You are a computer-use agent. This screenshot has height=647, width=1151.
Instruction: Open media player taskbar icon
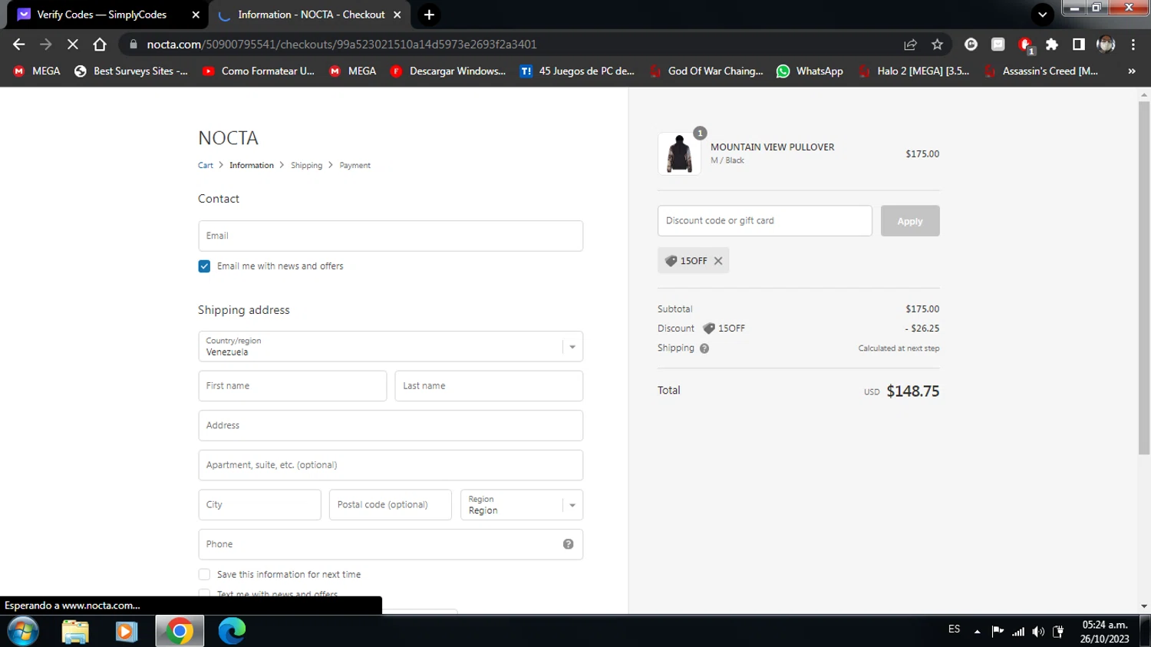(x=127, y=631)
